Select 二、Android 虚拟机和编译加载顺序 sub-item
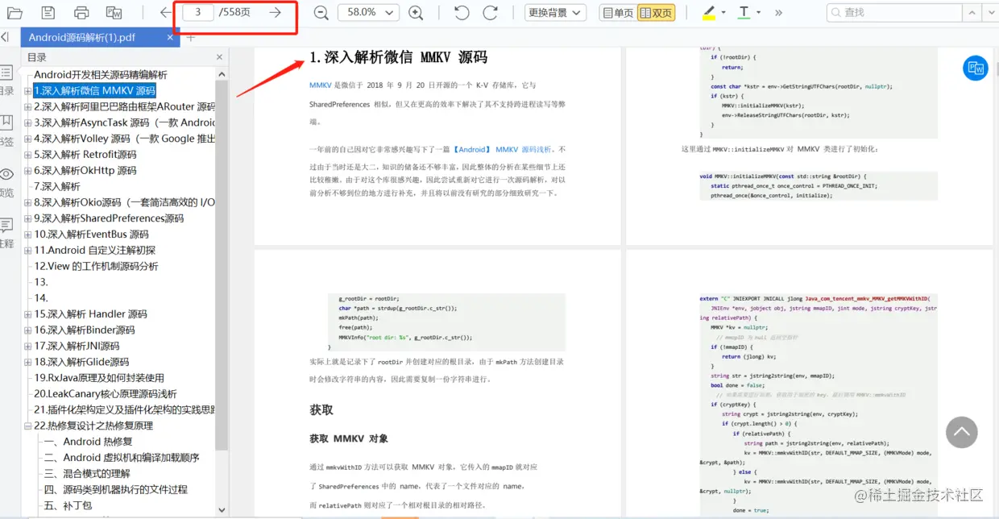Screen dimensions: 999x519 (x=121, y=458)
